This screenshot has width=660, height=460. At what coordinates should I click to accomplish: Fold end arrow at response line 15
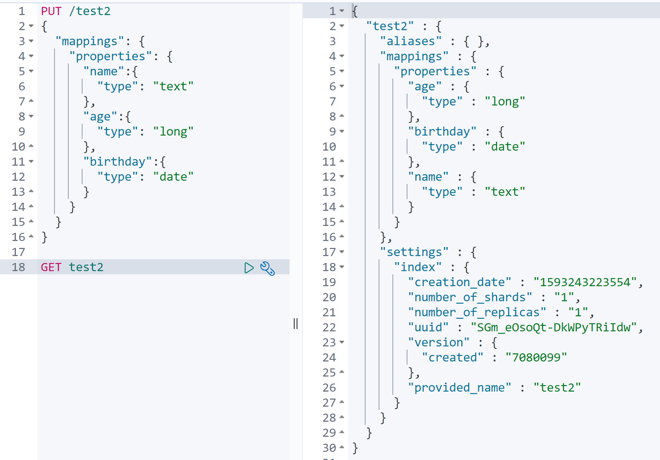pyautogui.click(x=342, y=221)
